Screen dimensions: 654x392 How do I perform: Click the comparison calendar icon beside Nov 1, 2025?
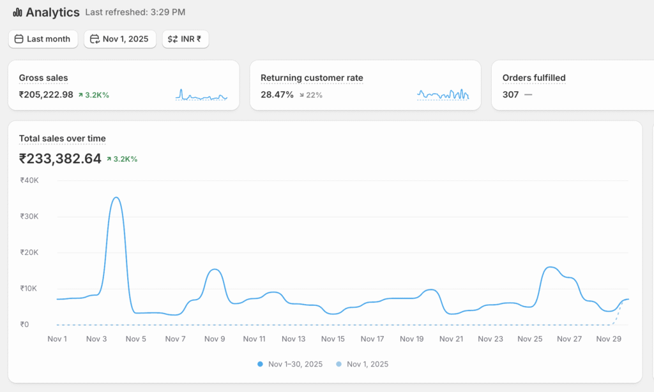point(95,39)
